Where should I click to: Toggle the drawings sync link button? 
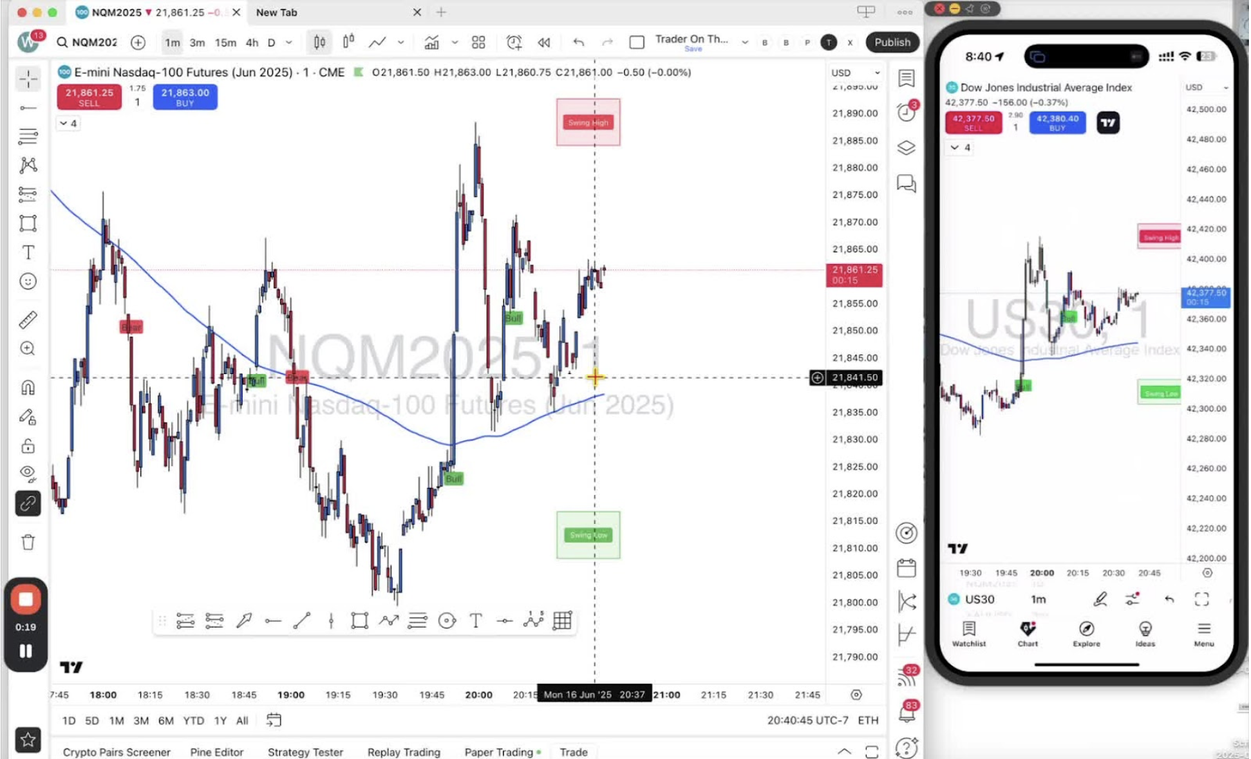tap(28, 503)
